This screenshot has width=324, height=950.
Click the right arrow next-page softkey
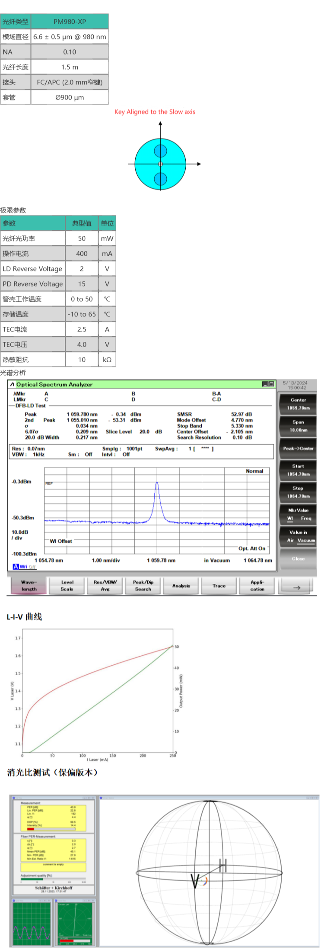[x=296, y=587]
